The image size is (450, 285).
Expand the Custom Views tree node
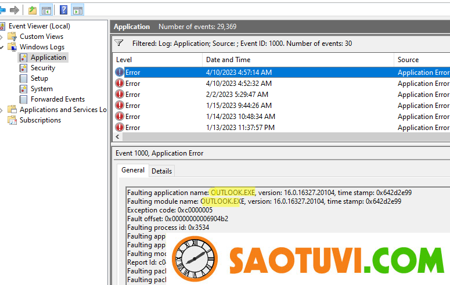pyautogui.click(x=1, y=37)
